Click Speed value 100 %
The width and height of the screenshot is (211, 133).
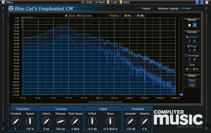point(30,129)
